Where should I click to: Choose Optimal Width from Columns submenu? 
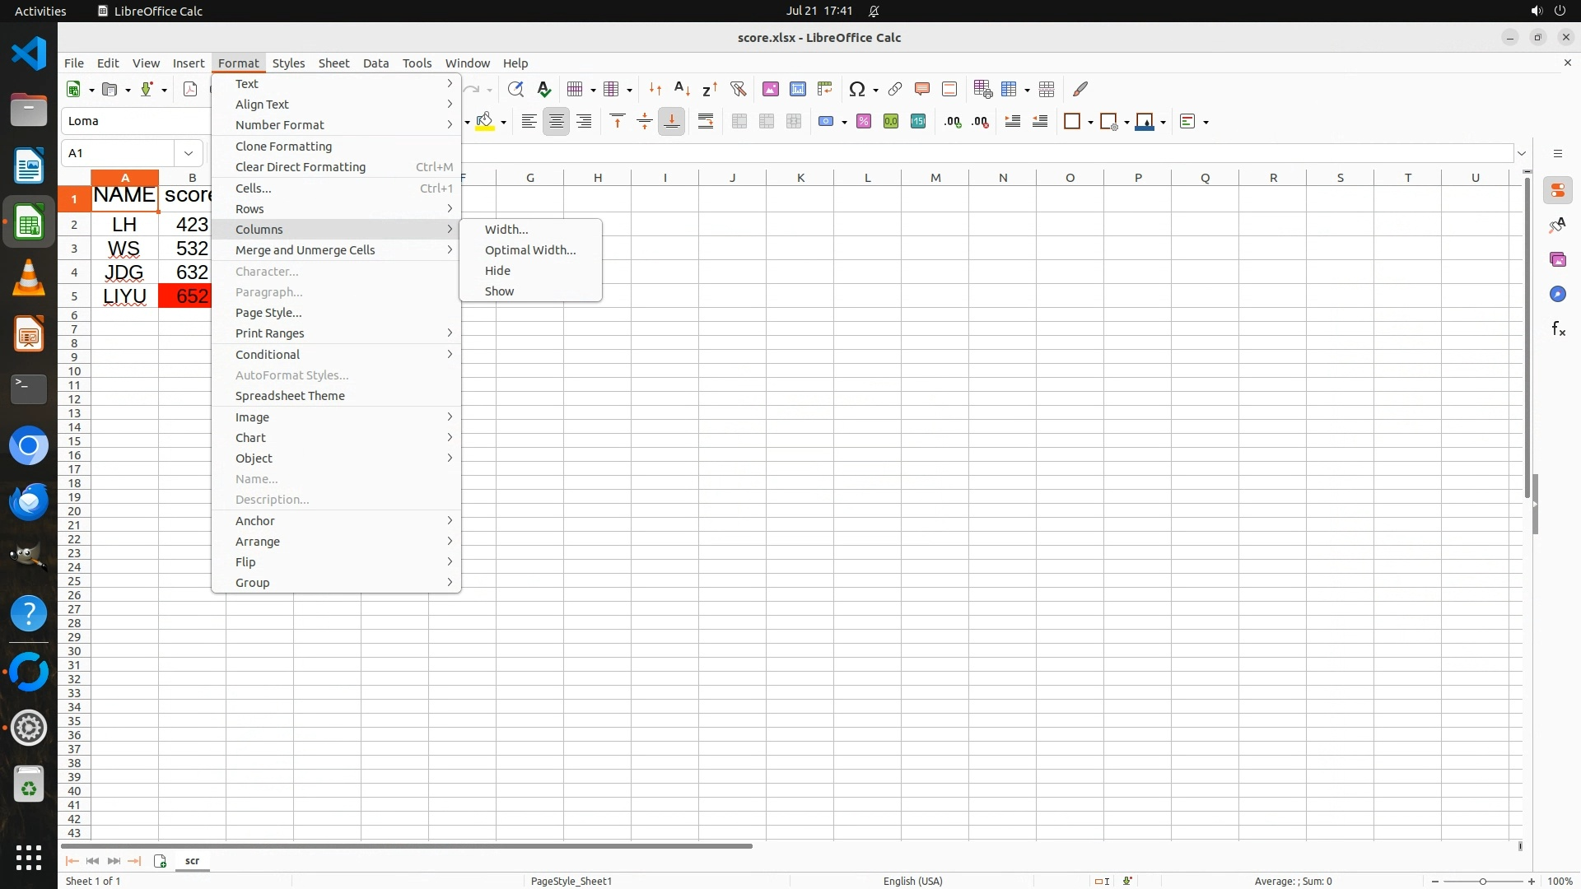(529, 250)
